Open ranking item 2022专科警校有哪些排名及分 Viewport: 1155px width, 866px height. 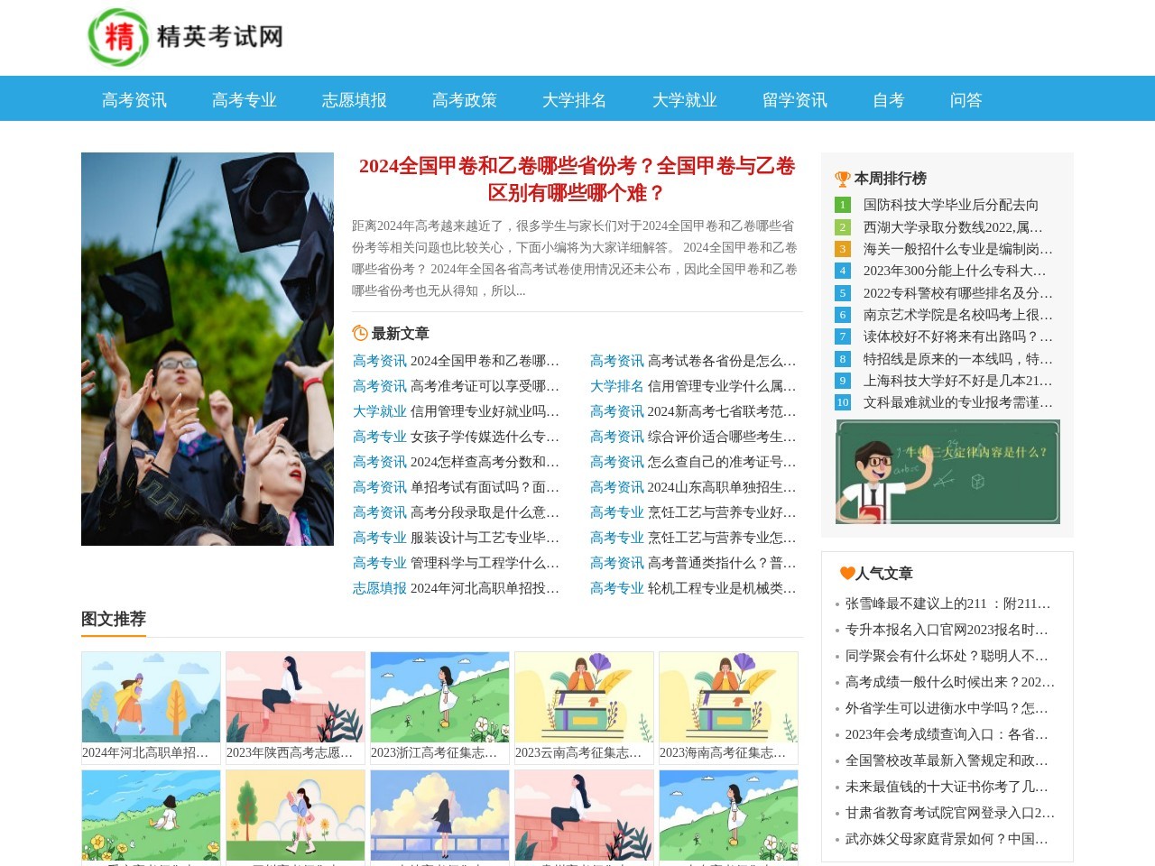958,293
